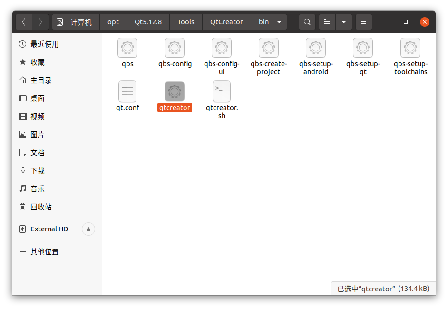Screen dimensions: 448x309
Task: Go forward with the right arrow button
Action: [40, 22]
